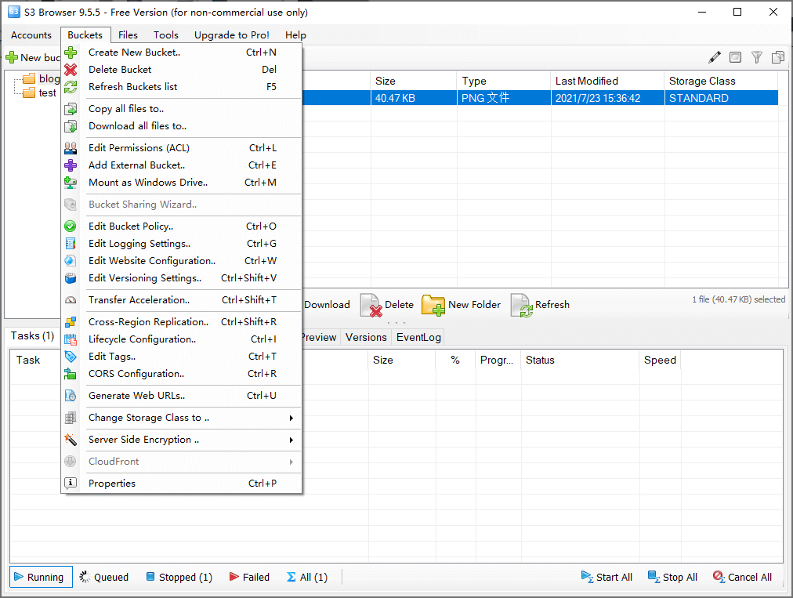This screenshot has width=793, height=598.
Task: Click the Start All button
Action: pyautogui.click(x=607, y=578)
